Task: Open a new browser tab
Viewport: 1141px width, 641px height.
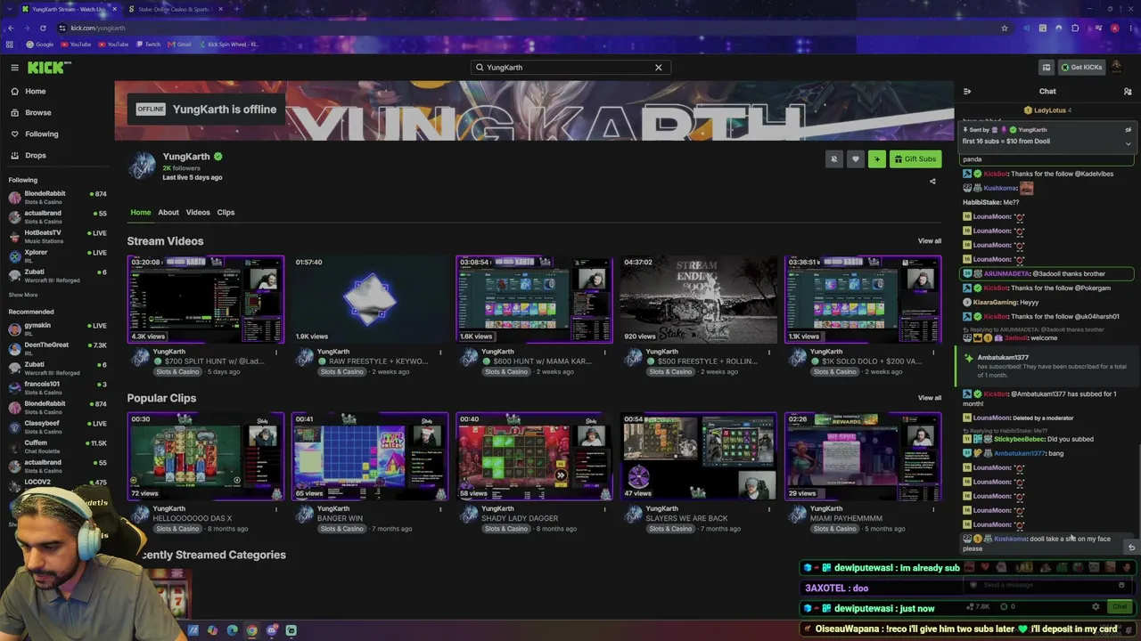Action: [x=238, y=9]
